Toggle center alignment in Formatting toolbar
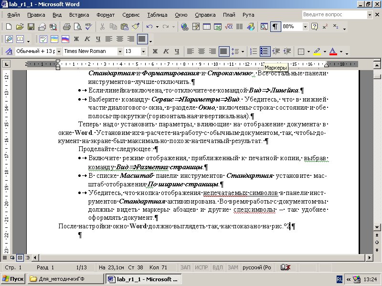The width and height of the screenshot is (382, 286). [201, 51]
